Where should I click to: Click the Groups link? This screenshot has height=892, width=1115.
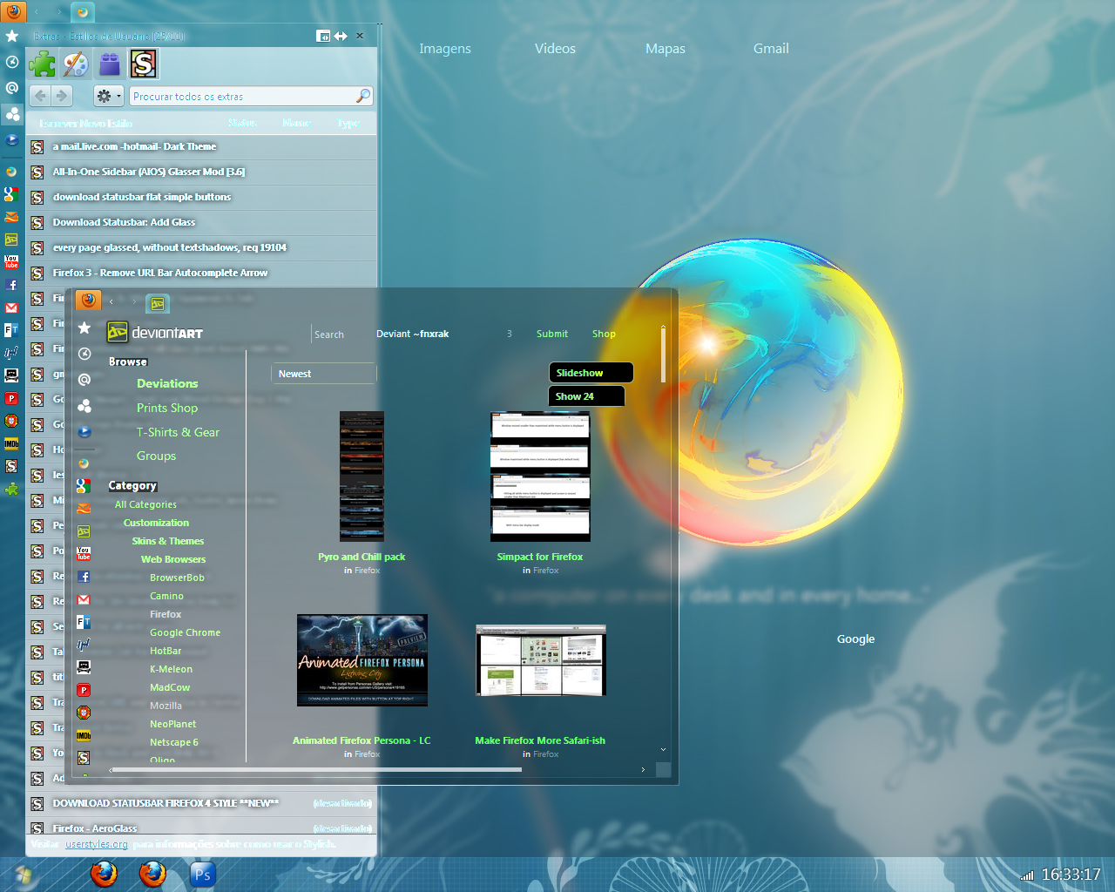pos(156,456)
